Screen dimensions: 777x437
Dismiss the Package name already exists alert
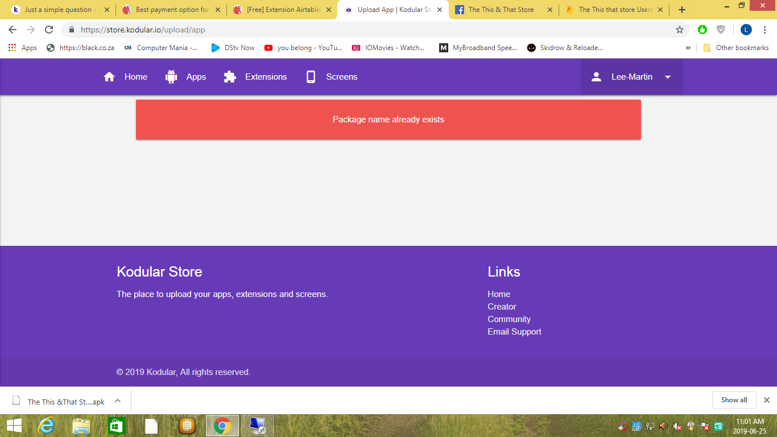pyautogui.click(x=388, y=119)
